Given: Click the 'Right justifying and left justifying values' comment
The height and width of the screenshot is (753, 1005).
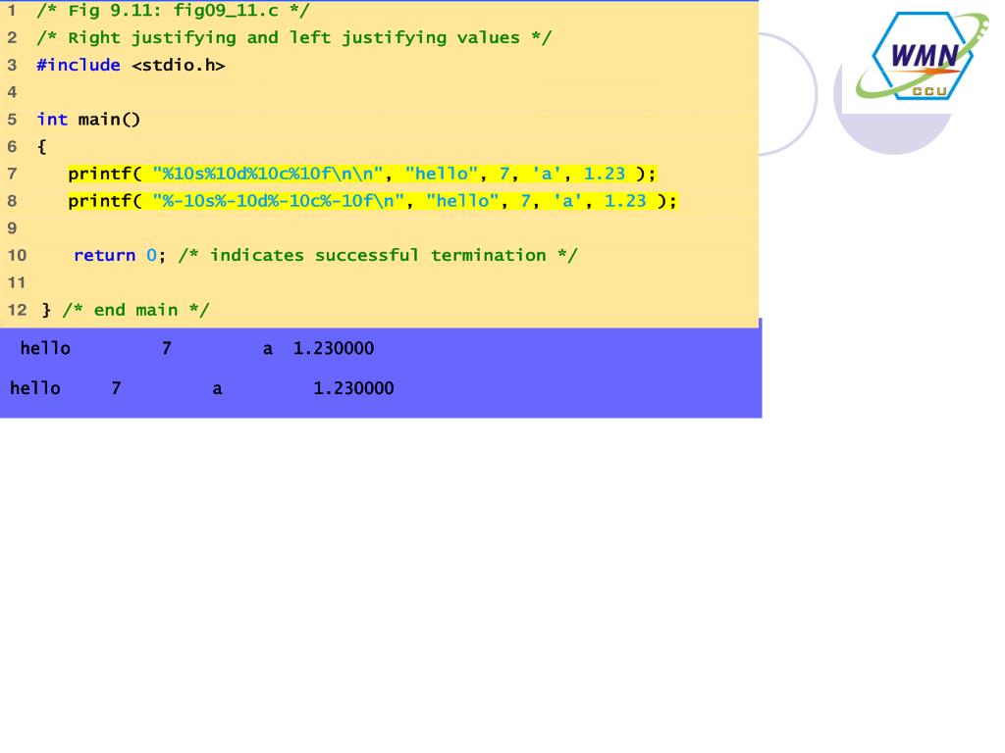Looking at the screenshot, I should (293, 38).
